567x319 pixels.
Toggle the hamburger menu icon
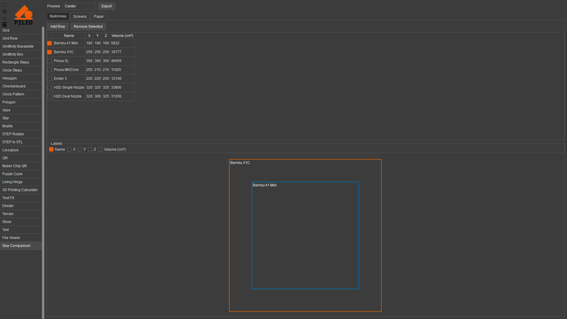point(4,25)
